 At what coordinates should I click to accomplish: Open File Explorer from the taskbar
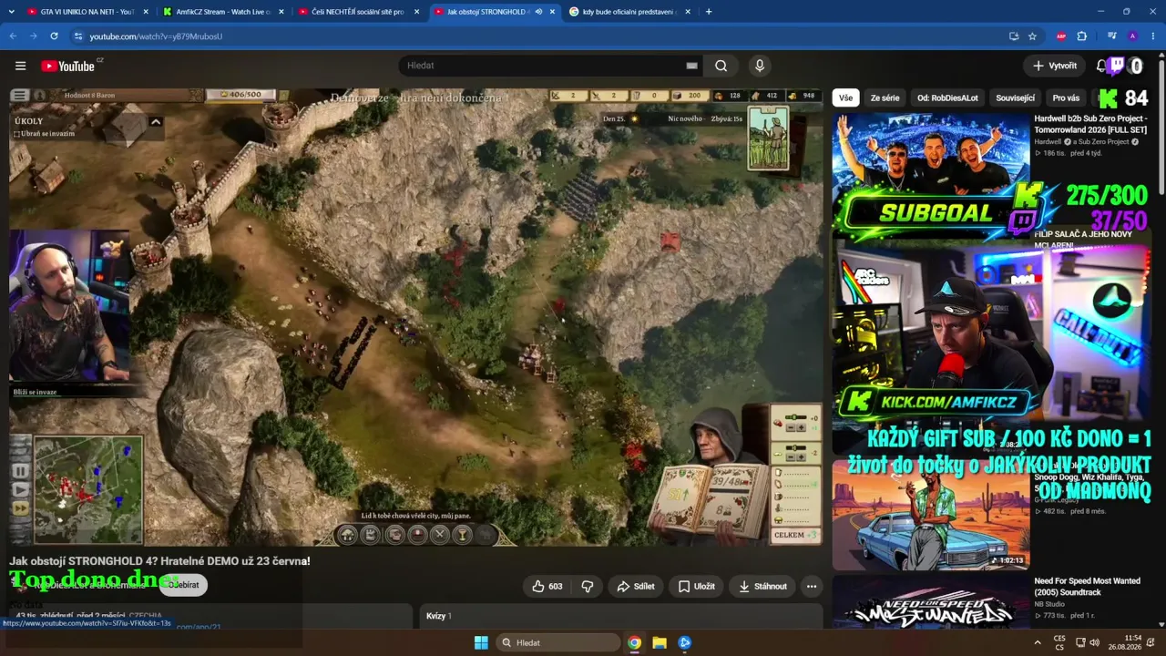click(660, 642)
